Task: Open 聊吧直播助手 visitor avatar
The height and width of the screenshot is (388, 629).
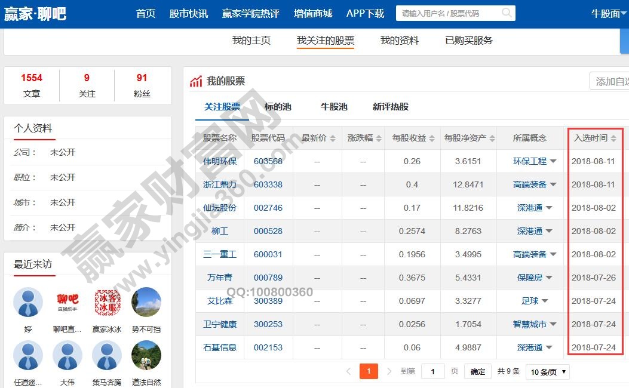Action: [x=67, y=303]
